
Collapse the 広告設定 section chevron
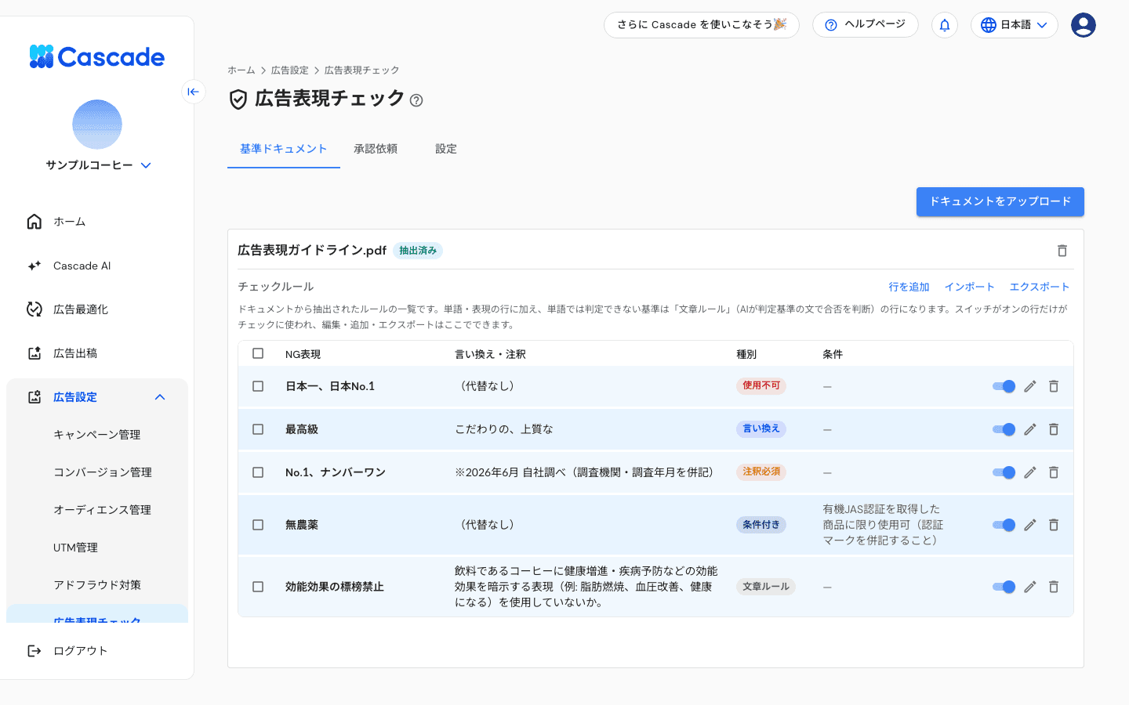160,397
